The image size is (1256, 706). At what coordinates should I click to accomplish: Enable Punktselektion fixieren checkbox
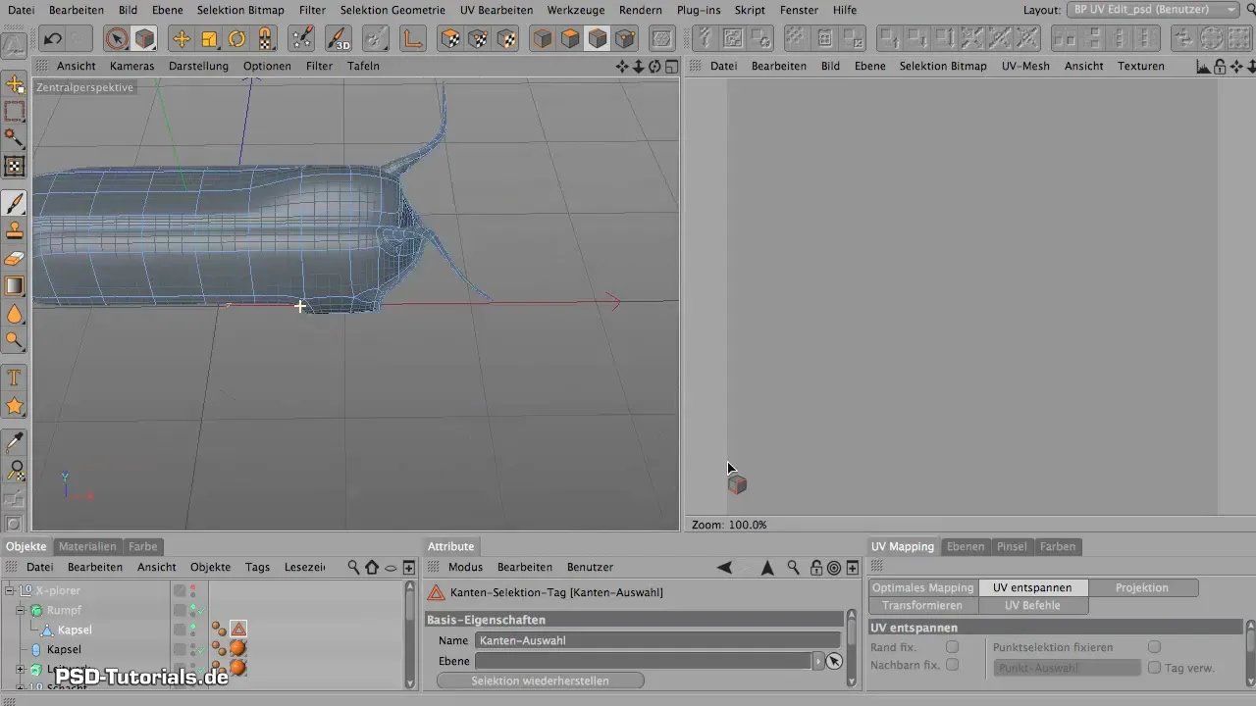point(1154,647)
